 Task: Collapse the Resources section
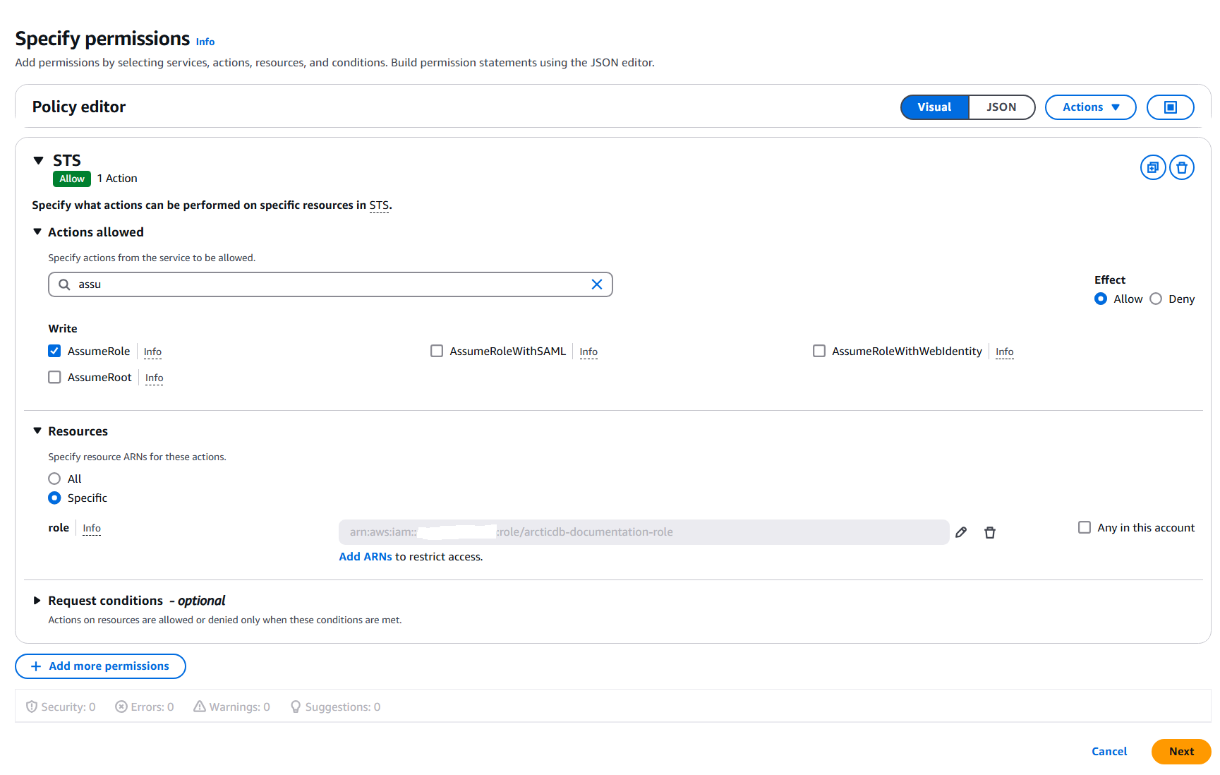click(37, 431)
